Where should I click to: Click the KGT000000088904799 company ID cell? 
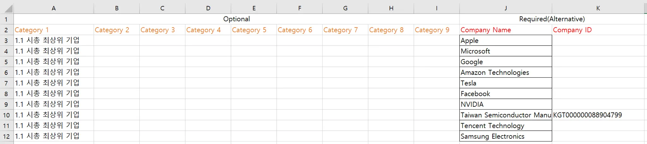[598, 115]
